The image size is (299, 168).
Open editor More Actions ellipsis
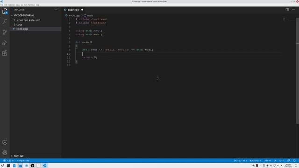coord(294,10)
